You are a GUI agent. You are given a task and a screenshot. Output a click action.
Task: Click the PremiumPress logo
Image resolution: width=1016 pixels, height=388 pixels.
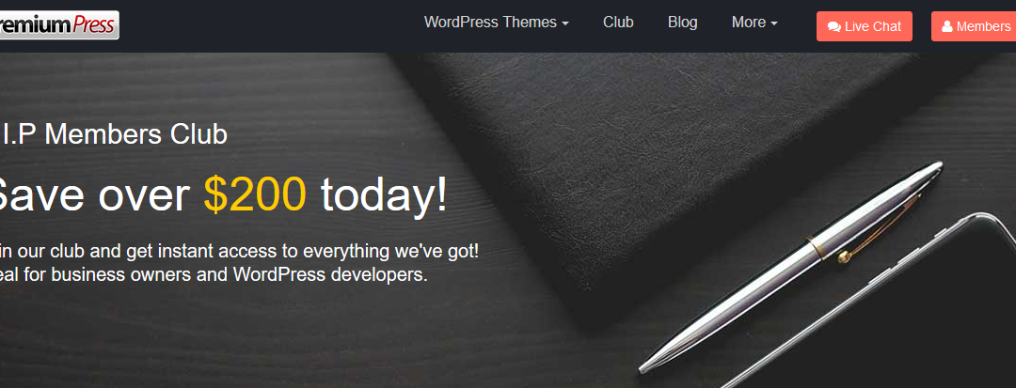pyautogui.click(x=59, y=25)
